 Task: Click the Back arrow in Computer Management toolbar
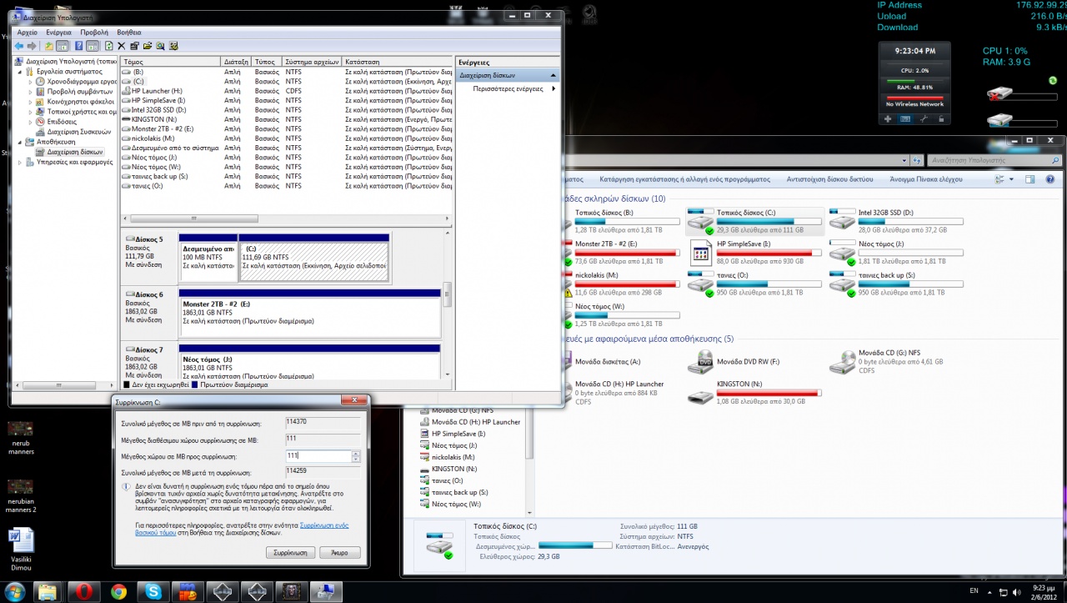click(18, 46)
